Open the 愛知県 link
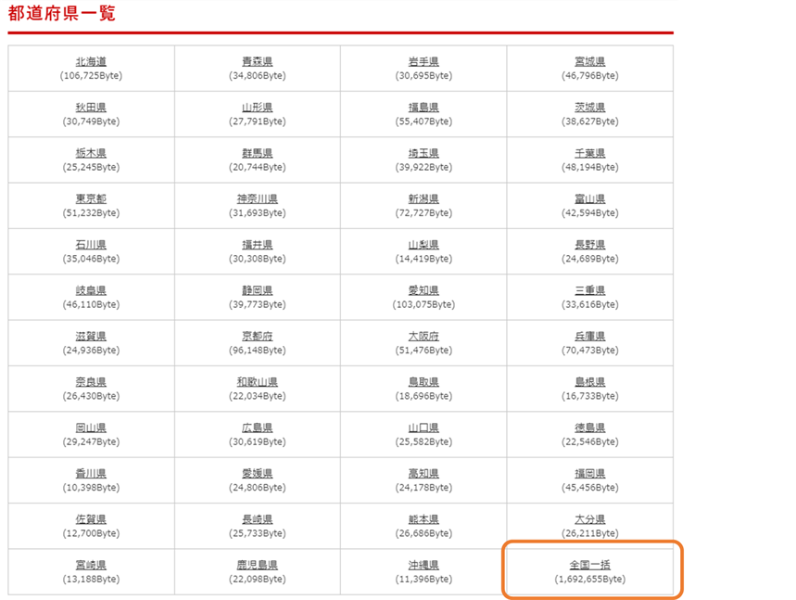The height and width of the screenshot is (600, 796). tap(423, 291)
